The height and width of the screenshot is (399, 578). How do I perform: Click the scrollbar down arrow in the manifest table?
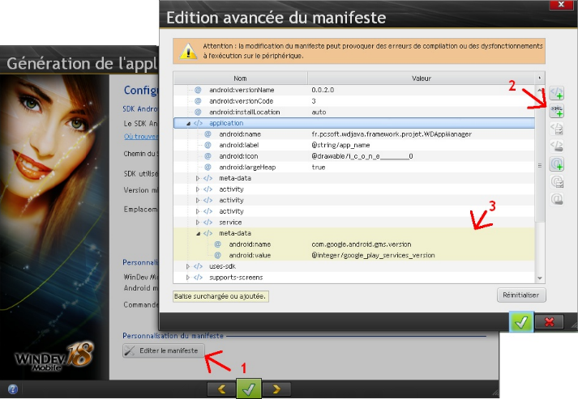[x=540, y=278]
